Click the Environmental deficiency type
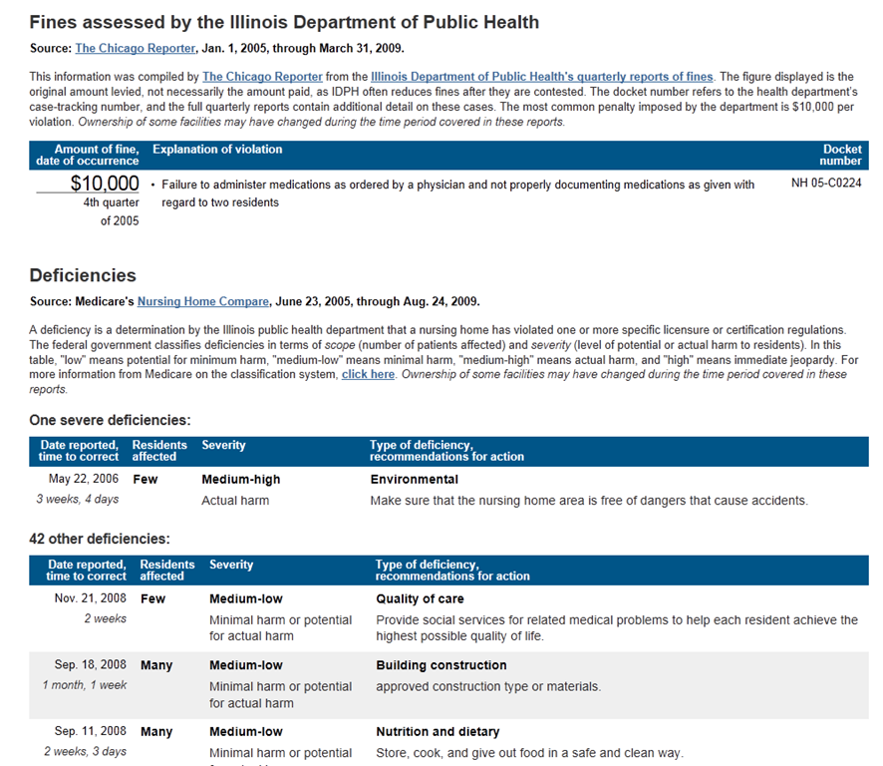This screenshot has height=766, width=883. pyautogui.click(x=414, y=480)
